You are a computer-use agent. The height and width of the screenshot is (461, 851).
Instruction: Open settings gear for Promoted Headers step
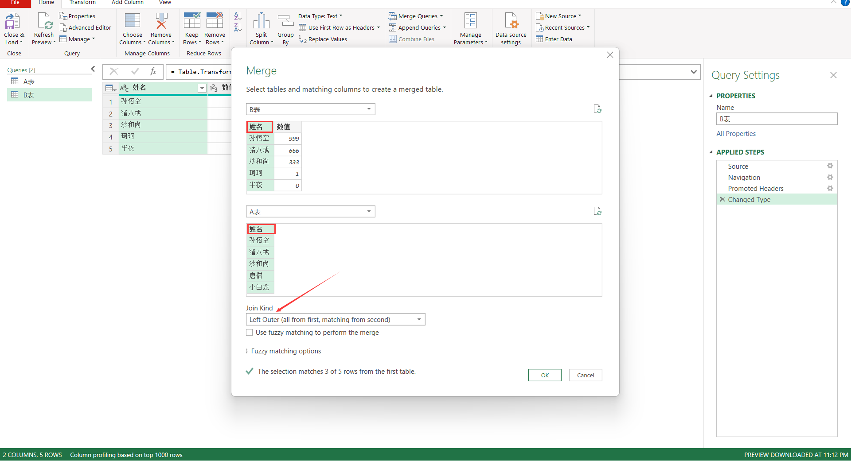point(830,188)
